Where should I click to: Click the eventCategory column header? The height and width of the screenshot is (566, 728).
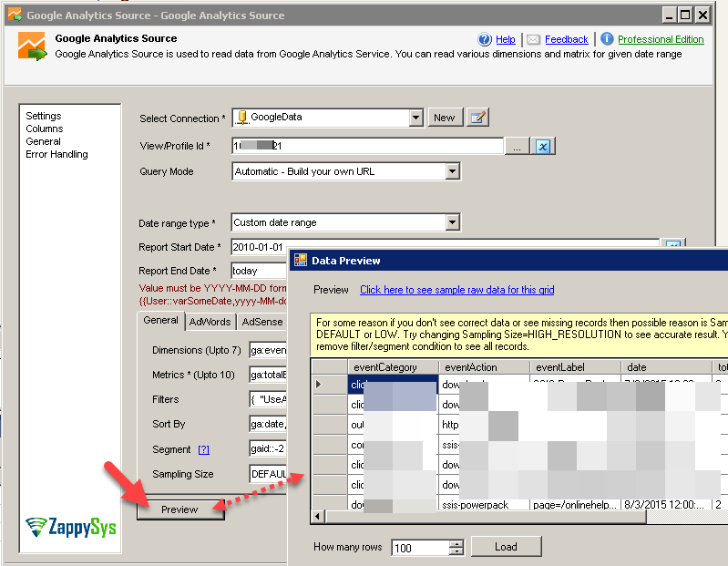point(393,367)
